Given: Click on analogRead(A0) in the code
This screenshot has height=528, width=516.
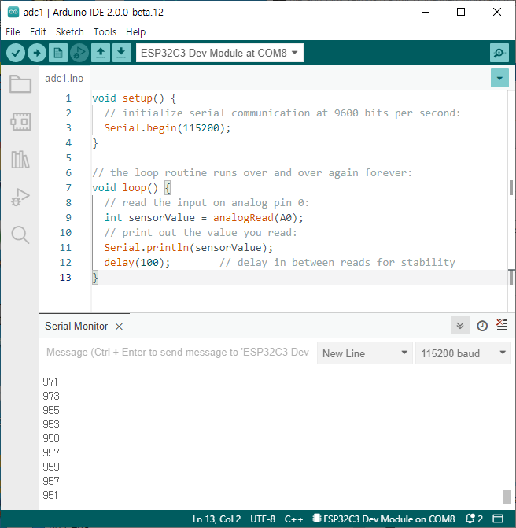Looking at the screenshot, I should pyautogui.click(x=255, y=217).
